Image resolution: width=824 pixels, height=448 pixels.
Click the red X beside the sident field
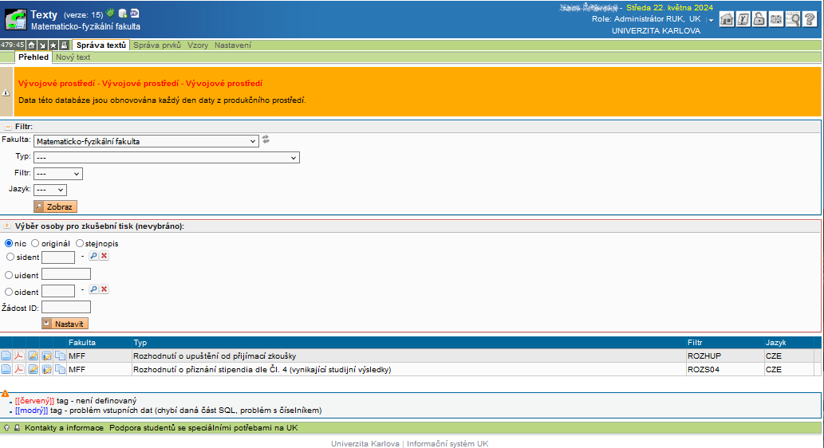tap(104, 257)
